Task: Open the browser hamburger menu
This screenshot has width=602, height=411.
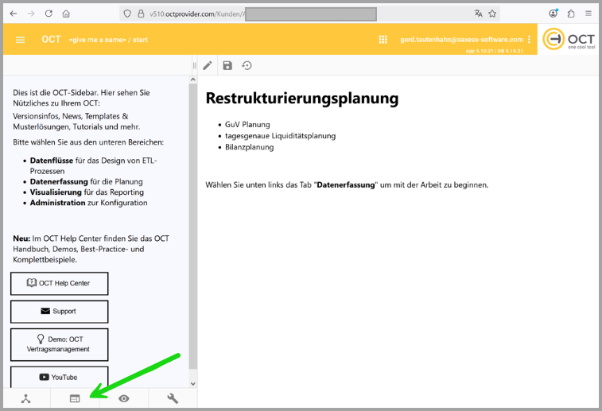Action: (x=588, y=14)
